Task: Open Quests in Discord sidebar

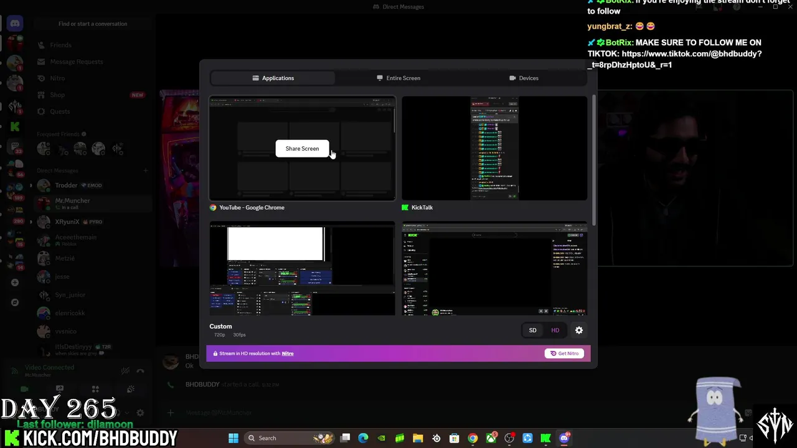Action: [93, 111]
